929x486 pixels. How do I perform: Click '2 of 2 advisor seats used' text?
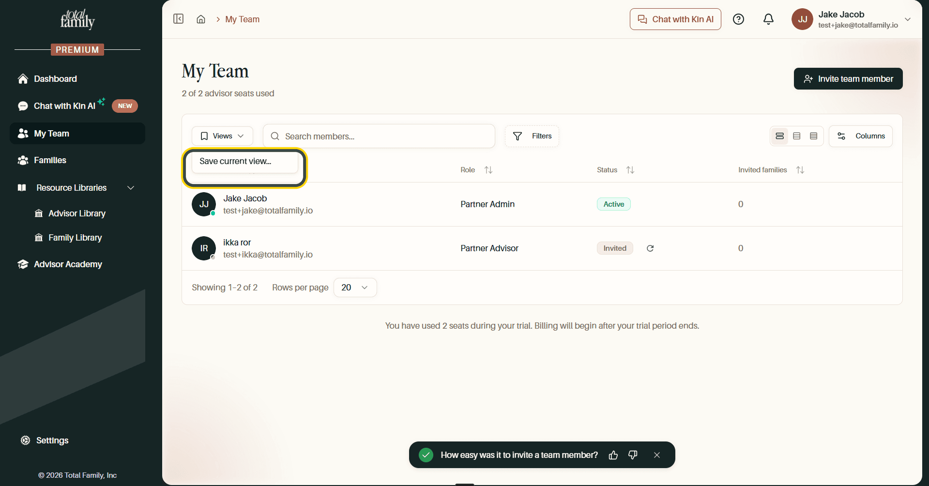(228, 93)
